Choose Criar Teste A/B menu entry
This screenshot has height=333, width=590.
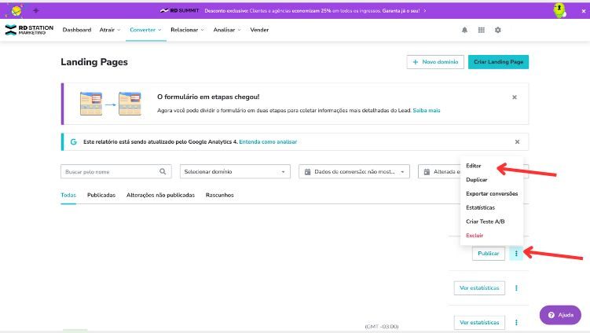point(485,221)
